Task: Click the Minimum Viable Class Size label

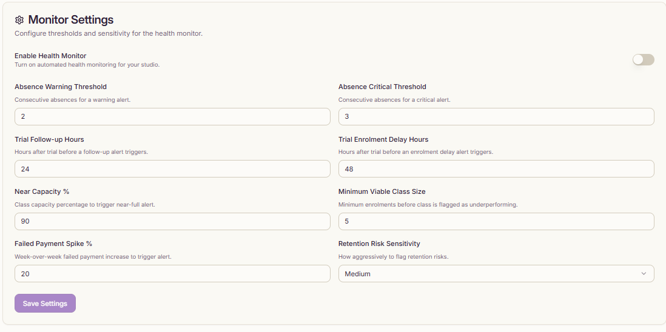Action: tap(382, 191)
